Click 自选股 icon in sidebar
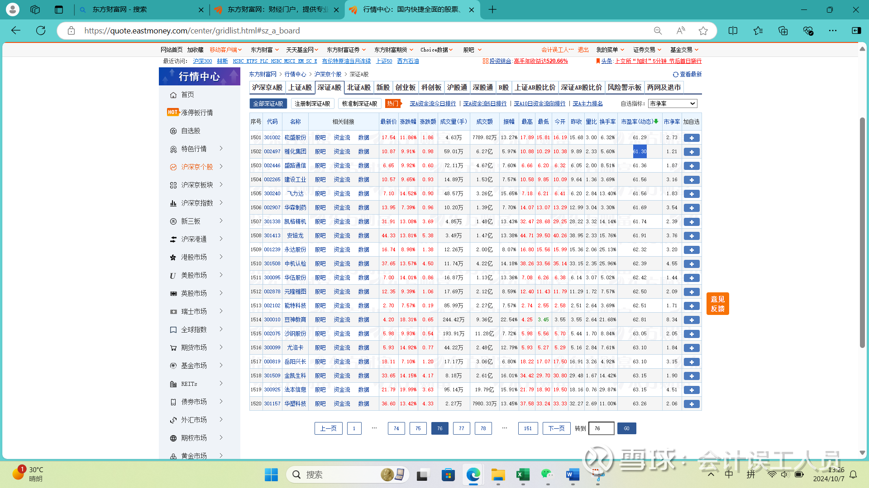 [173, 131]
